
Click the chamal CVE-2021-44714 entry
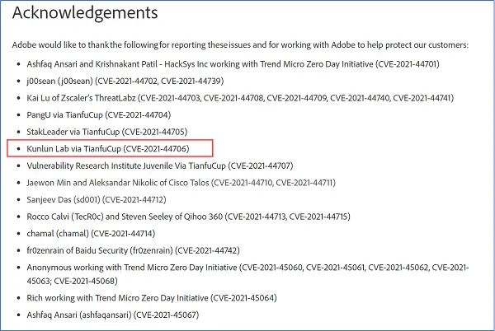point(91,234)
